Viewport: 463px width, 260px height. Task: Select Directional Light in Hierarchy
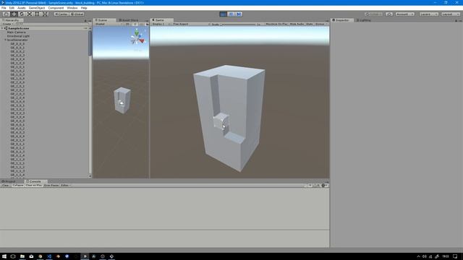pos(18,36)
